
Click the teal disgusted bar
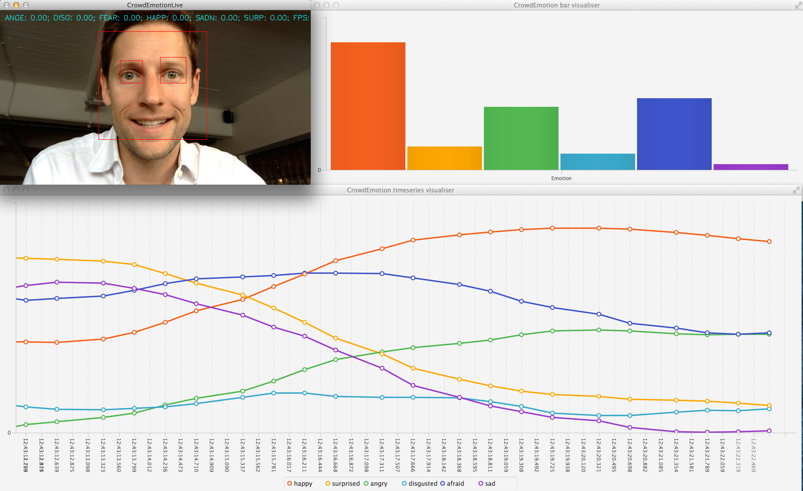click(598, 162)
